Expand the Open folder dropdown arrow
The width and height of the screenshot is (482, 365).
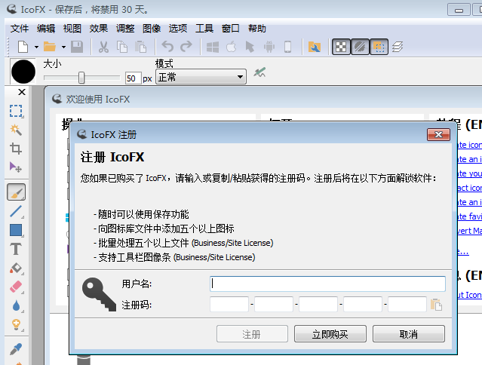tap(63, 47)
